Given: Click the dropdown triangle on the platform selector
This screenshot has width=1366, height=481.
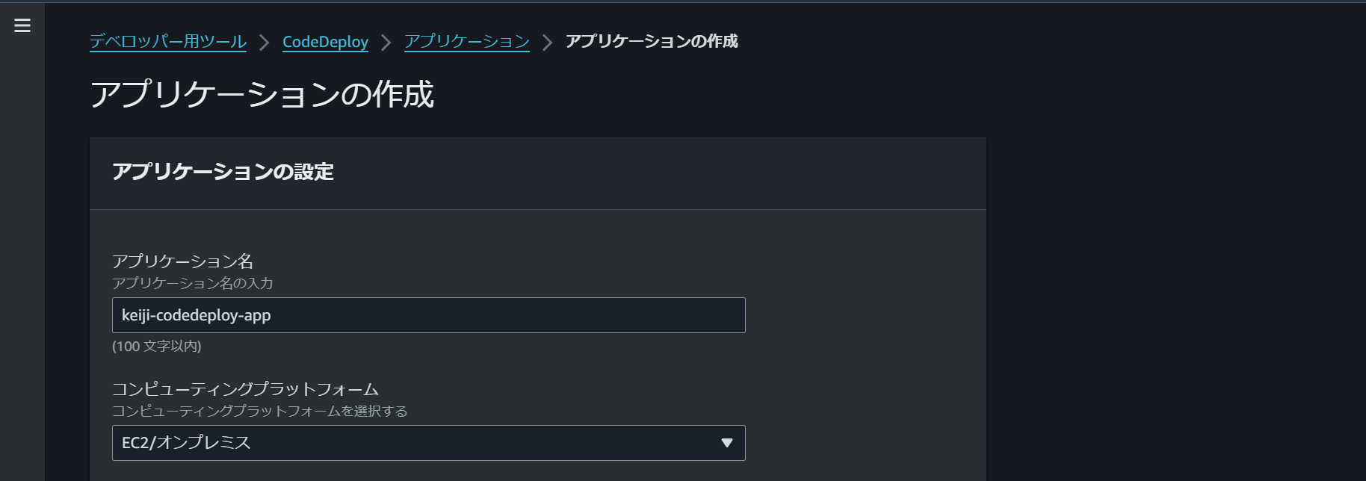Looking at the screenshot, I should tap(726, 443).
